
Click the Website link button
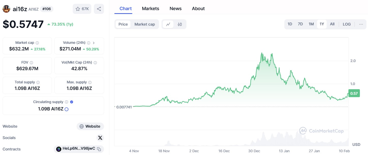coord(90,126)
